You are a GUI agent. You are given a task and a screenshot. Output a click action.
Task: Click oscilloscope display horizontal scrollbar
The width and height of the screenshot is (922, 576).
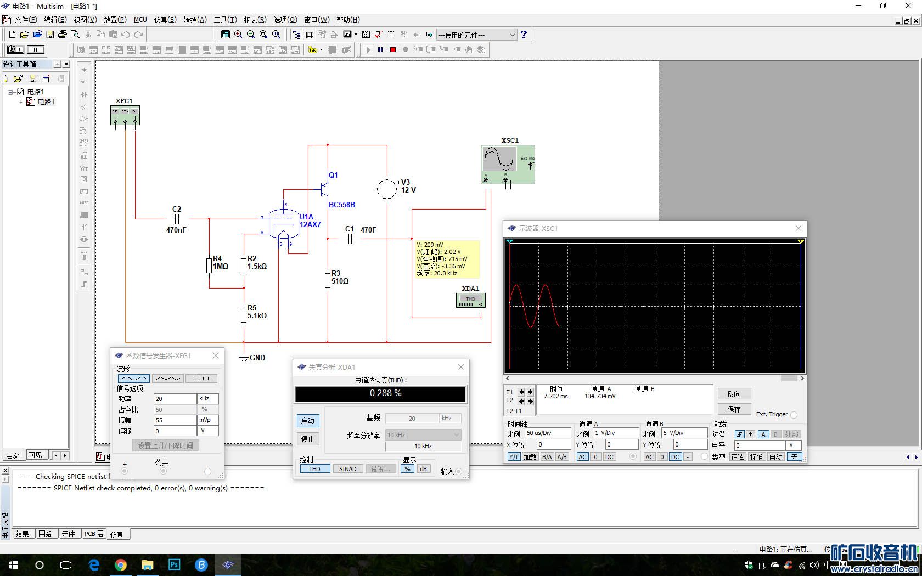[x=655, y=379]
